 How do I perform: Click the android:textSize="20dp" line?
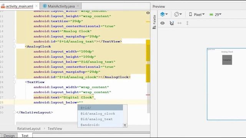(x=58, y=21)
